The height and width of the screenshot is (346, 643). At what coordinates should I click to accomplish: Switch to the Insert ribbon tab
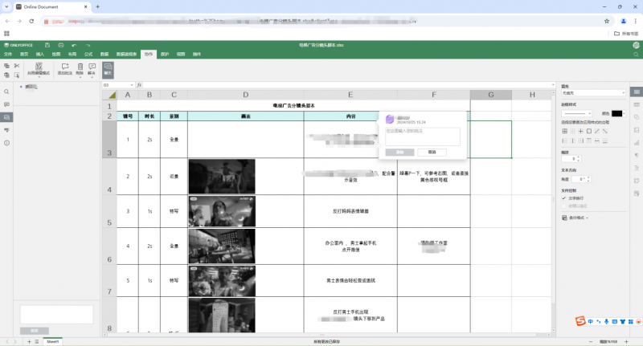40,53
